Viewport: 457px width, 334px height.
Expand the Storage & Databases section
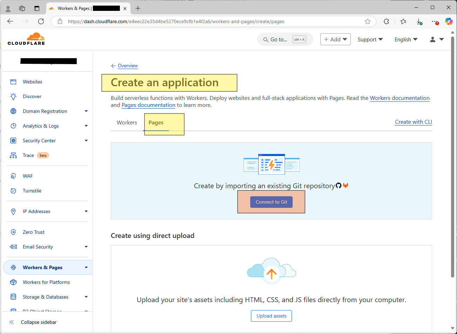coord(45,296)
